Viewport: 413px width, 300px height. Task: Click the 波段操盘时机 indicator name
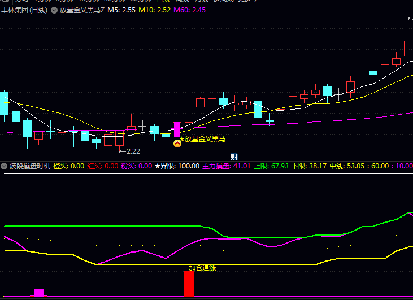click(30, 166)
